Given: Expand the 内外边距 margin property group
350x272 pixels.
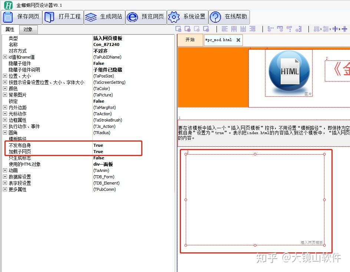Looking at the screenshot, I should coord(5,107).
